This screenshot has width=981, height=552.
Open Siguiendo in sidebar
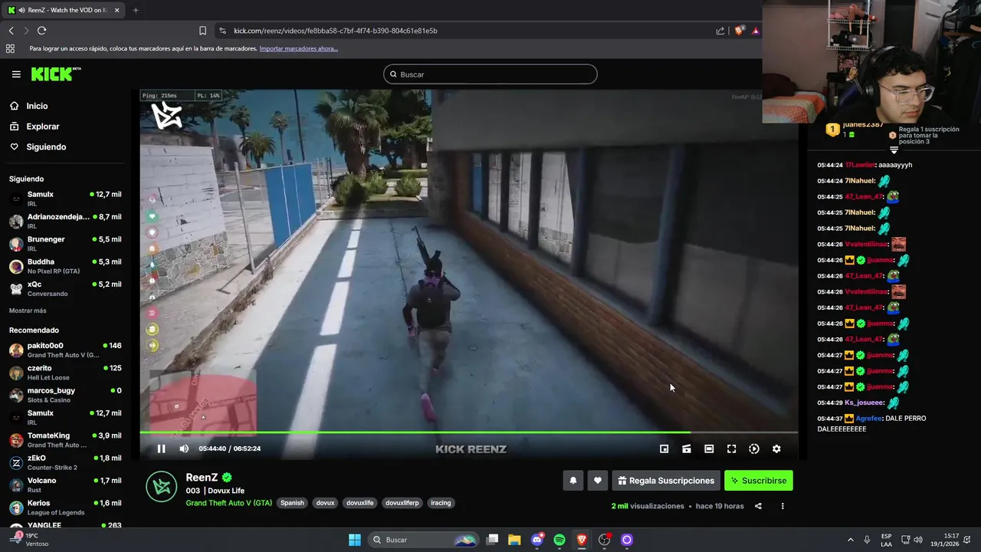pos(46,146)
